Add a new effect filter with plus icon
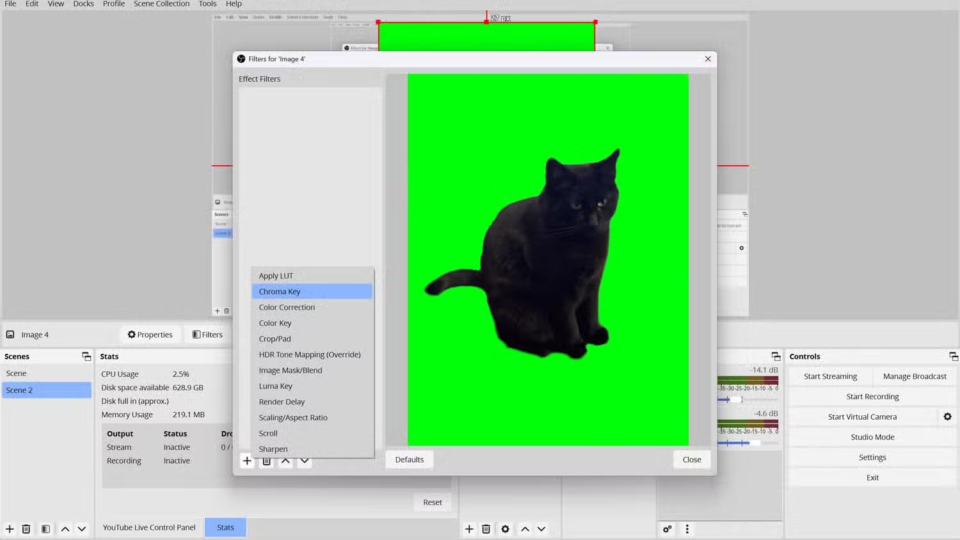The image size is (960, 540). (x=247, y=461)
